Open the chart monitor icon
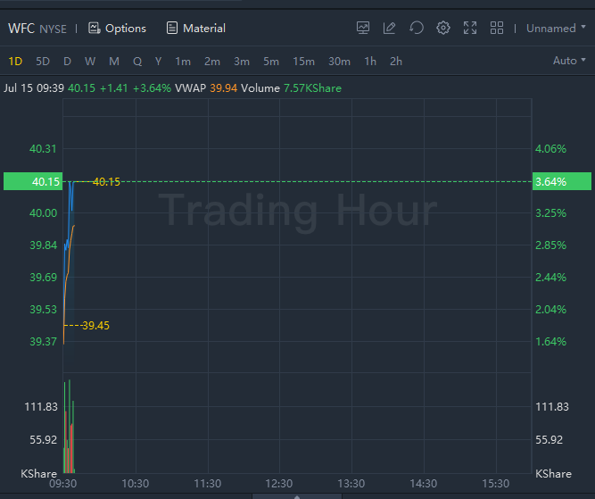Viewport: 595px width, 499px height. pyautogui.click(x=363, y=29)
